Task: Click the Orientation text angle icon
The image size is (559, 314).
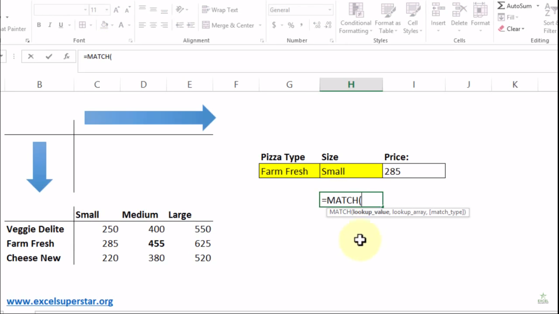Action: coord(180,9)
